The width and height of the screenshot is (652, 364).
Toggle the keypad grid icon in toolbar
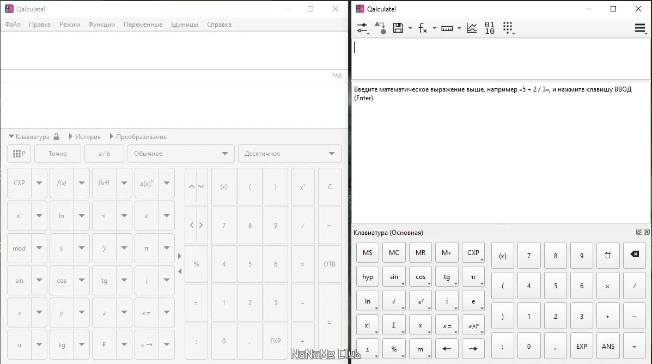[x=508, y=28]
